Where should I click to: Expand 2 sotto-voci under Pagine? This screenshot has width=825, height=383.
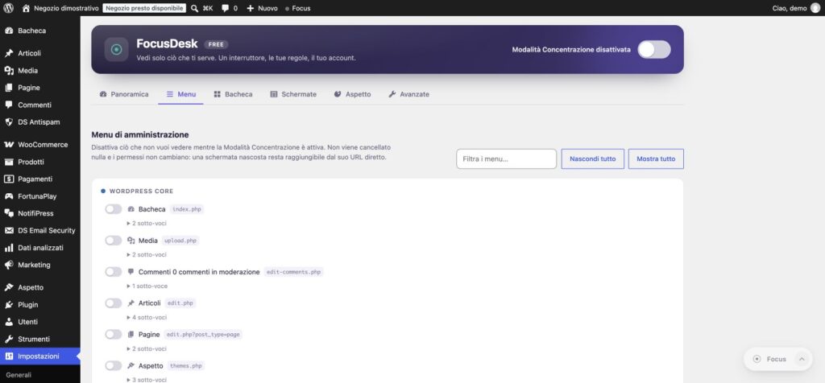point(147,349)
